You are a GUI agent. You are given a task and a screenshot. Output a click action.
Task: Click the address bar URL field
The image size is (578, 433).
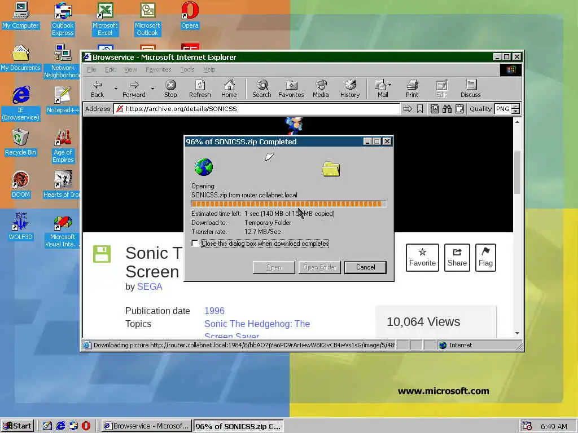pyautogui.click(x=257, y=109)
